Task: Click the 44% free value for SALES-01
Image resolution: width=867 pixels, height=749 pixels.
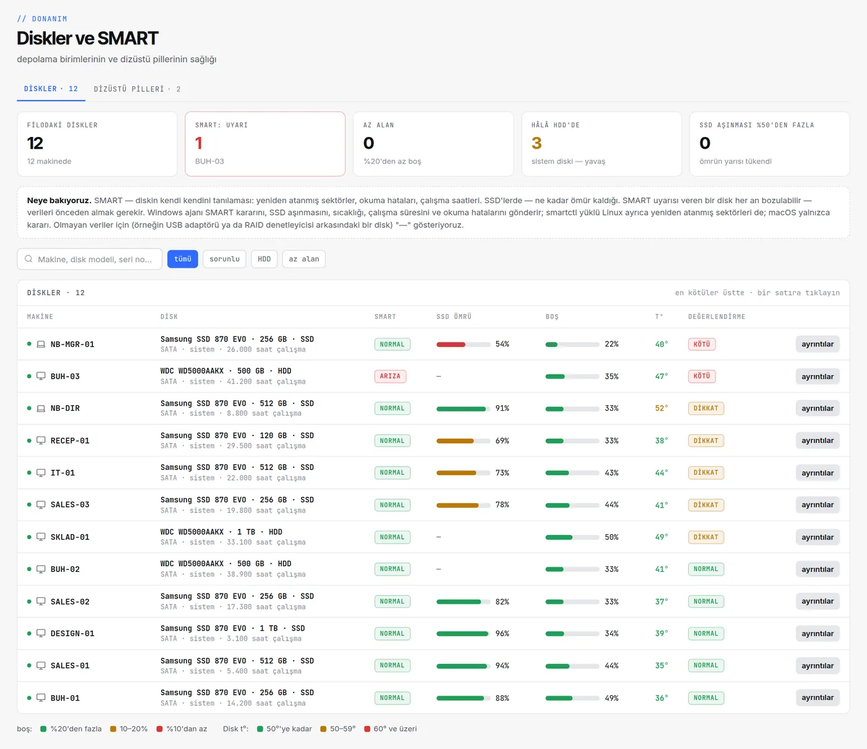Action: click(612, 665)
